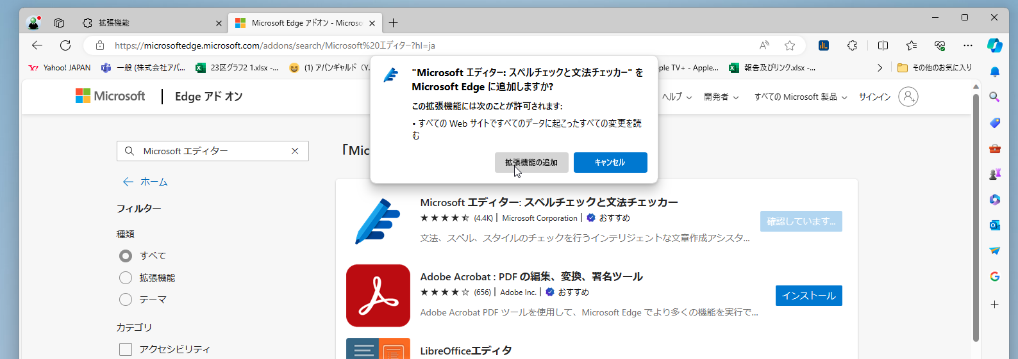
Task: Select the テーマ radio filter
Action: coord(126,299)
